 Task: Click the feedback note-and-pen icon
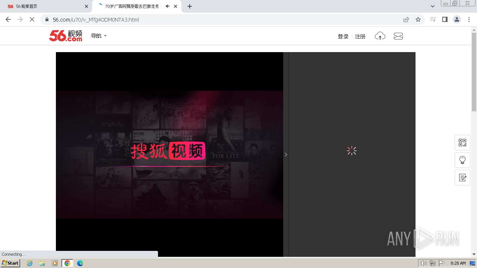pyautogui.click(x=462, y=178)
